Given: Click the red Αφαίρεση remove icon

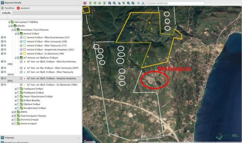Looking at the screenshot, I should click(x=18, y=8).
